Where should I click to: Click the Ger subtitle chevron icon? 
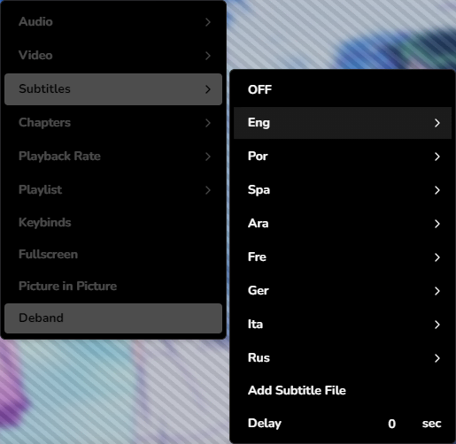[x=437, y=291]
